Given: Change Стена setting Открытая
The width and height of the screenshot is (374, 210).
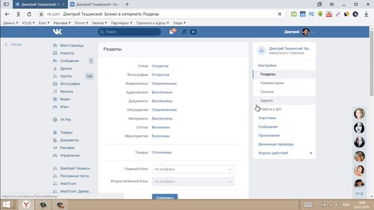Looking at the screenshot, I should 160,66.
